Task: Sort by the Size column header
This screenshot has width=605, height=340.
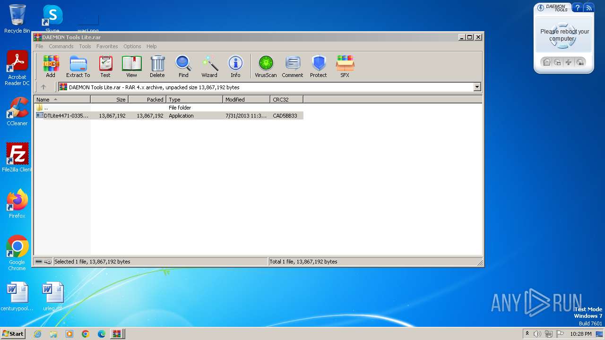Action: tap(109, 100)
